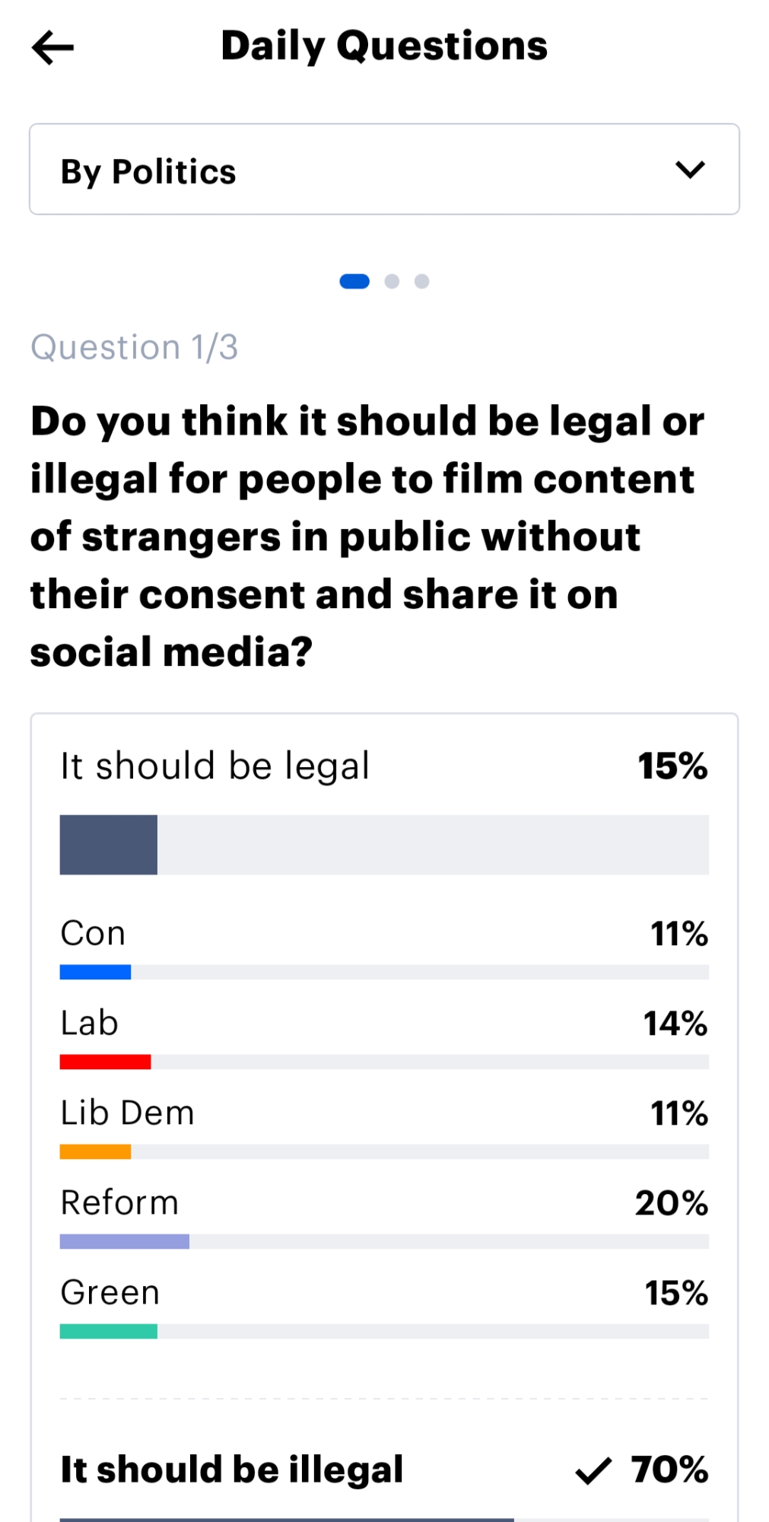Click the checkmark beside 70%
This screenshot has width=769, height=1522.
pyautogui.click(x=593, y=1470)
